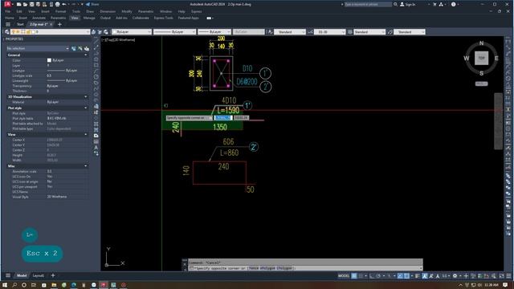Click the Help question mark icon

click(x=453, y=4)
